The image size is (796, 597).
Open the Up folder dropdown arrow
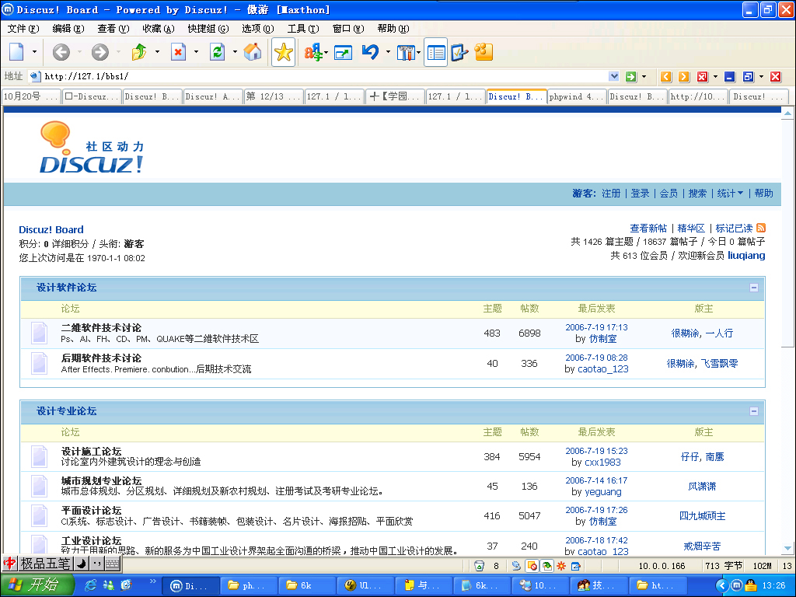coord(157,52)
